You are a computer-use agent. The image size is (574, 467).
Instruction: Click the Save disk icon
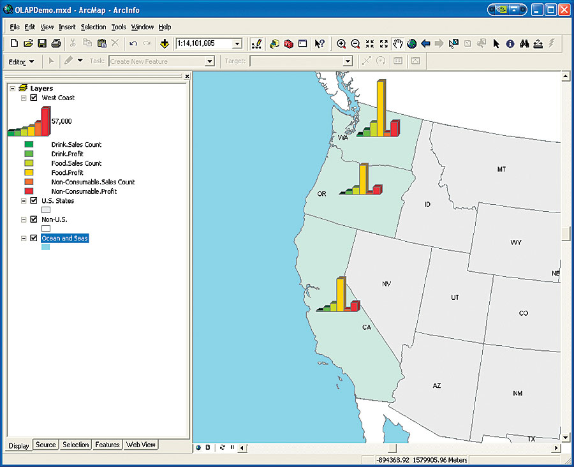[42, 43]
